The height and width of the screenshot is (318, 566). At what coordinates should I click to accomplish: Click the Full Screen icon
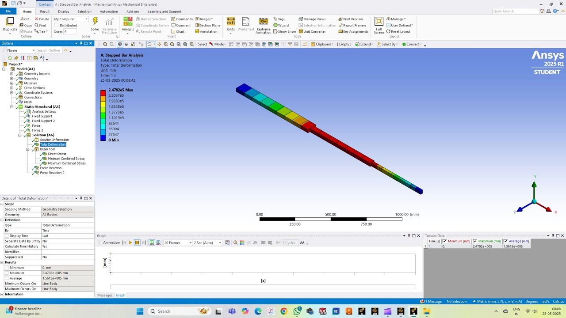[379, 26]
